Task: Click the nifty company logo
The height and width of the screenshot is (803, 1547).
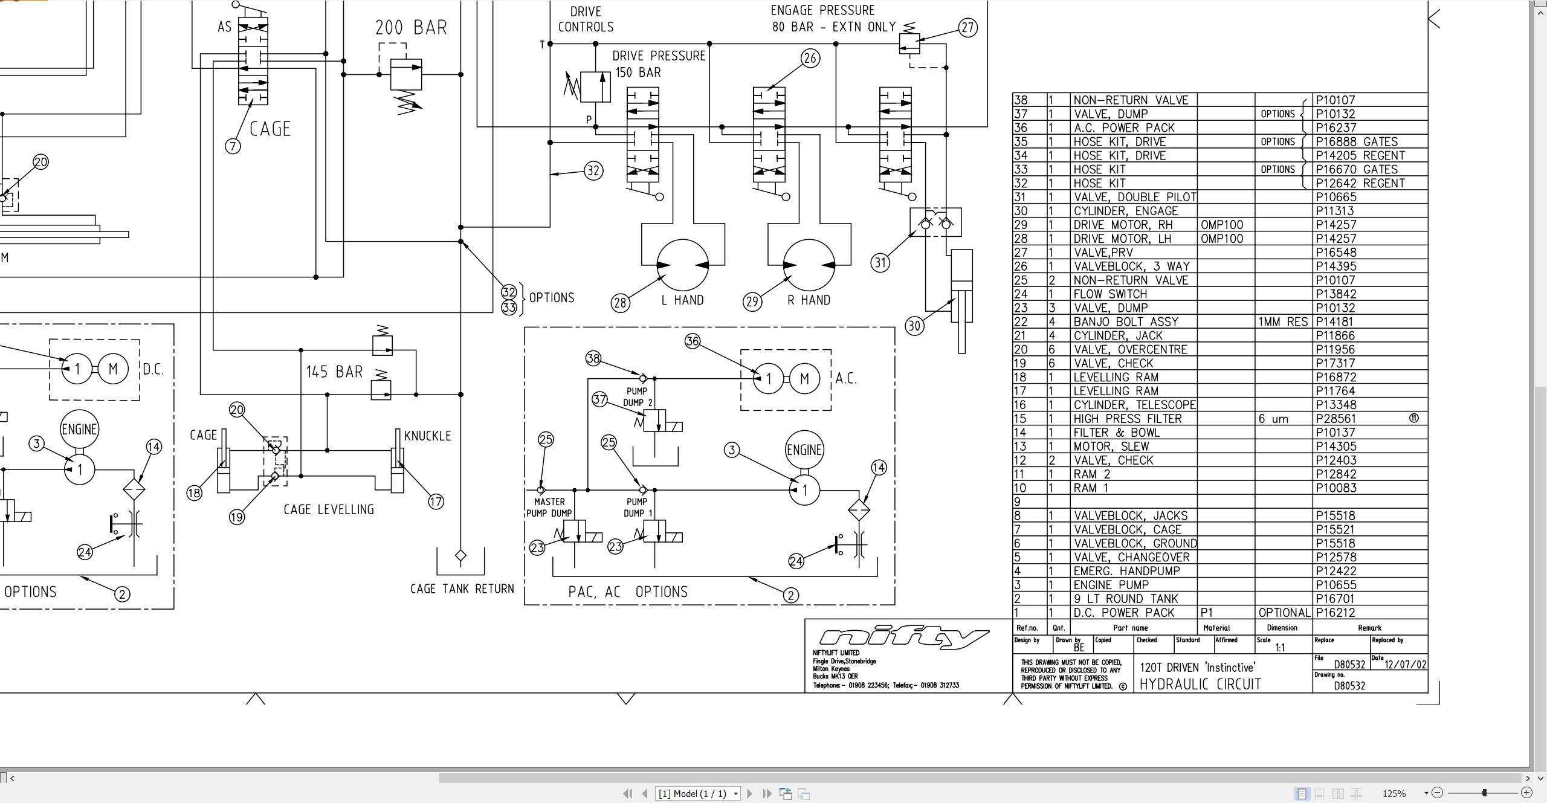Action: click(904, 637)
